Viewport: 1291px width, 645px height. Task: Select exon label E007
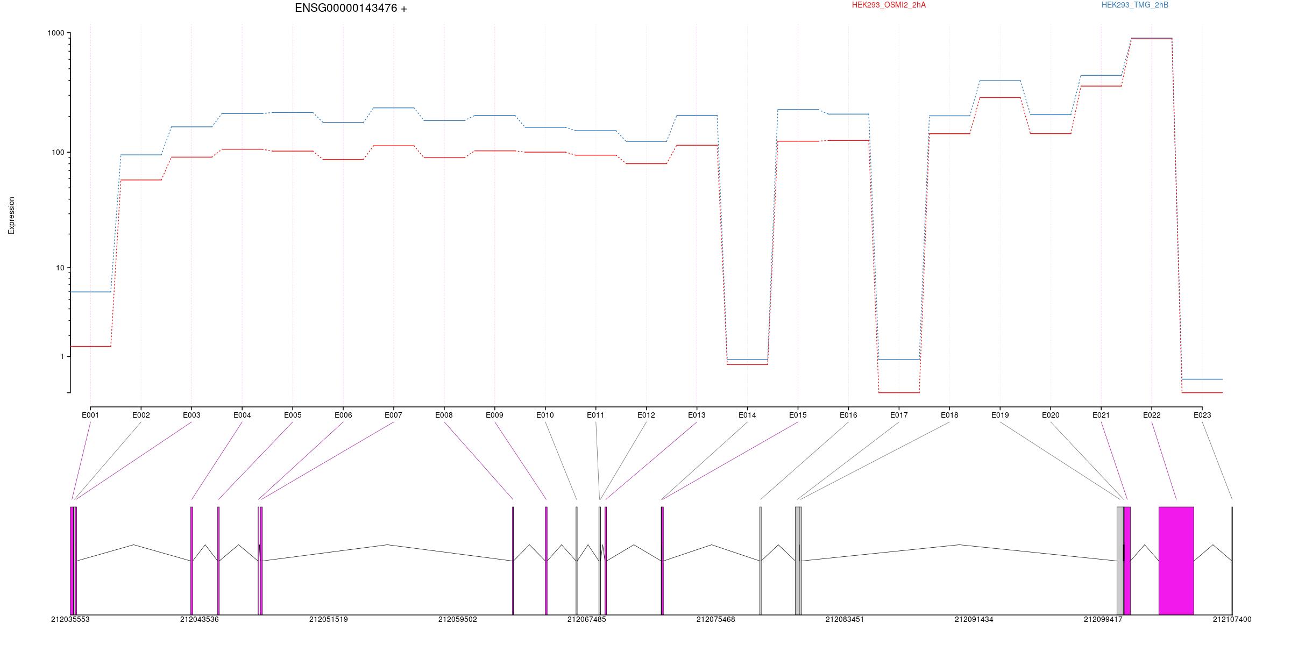point(393,415)
